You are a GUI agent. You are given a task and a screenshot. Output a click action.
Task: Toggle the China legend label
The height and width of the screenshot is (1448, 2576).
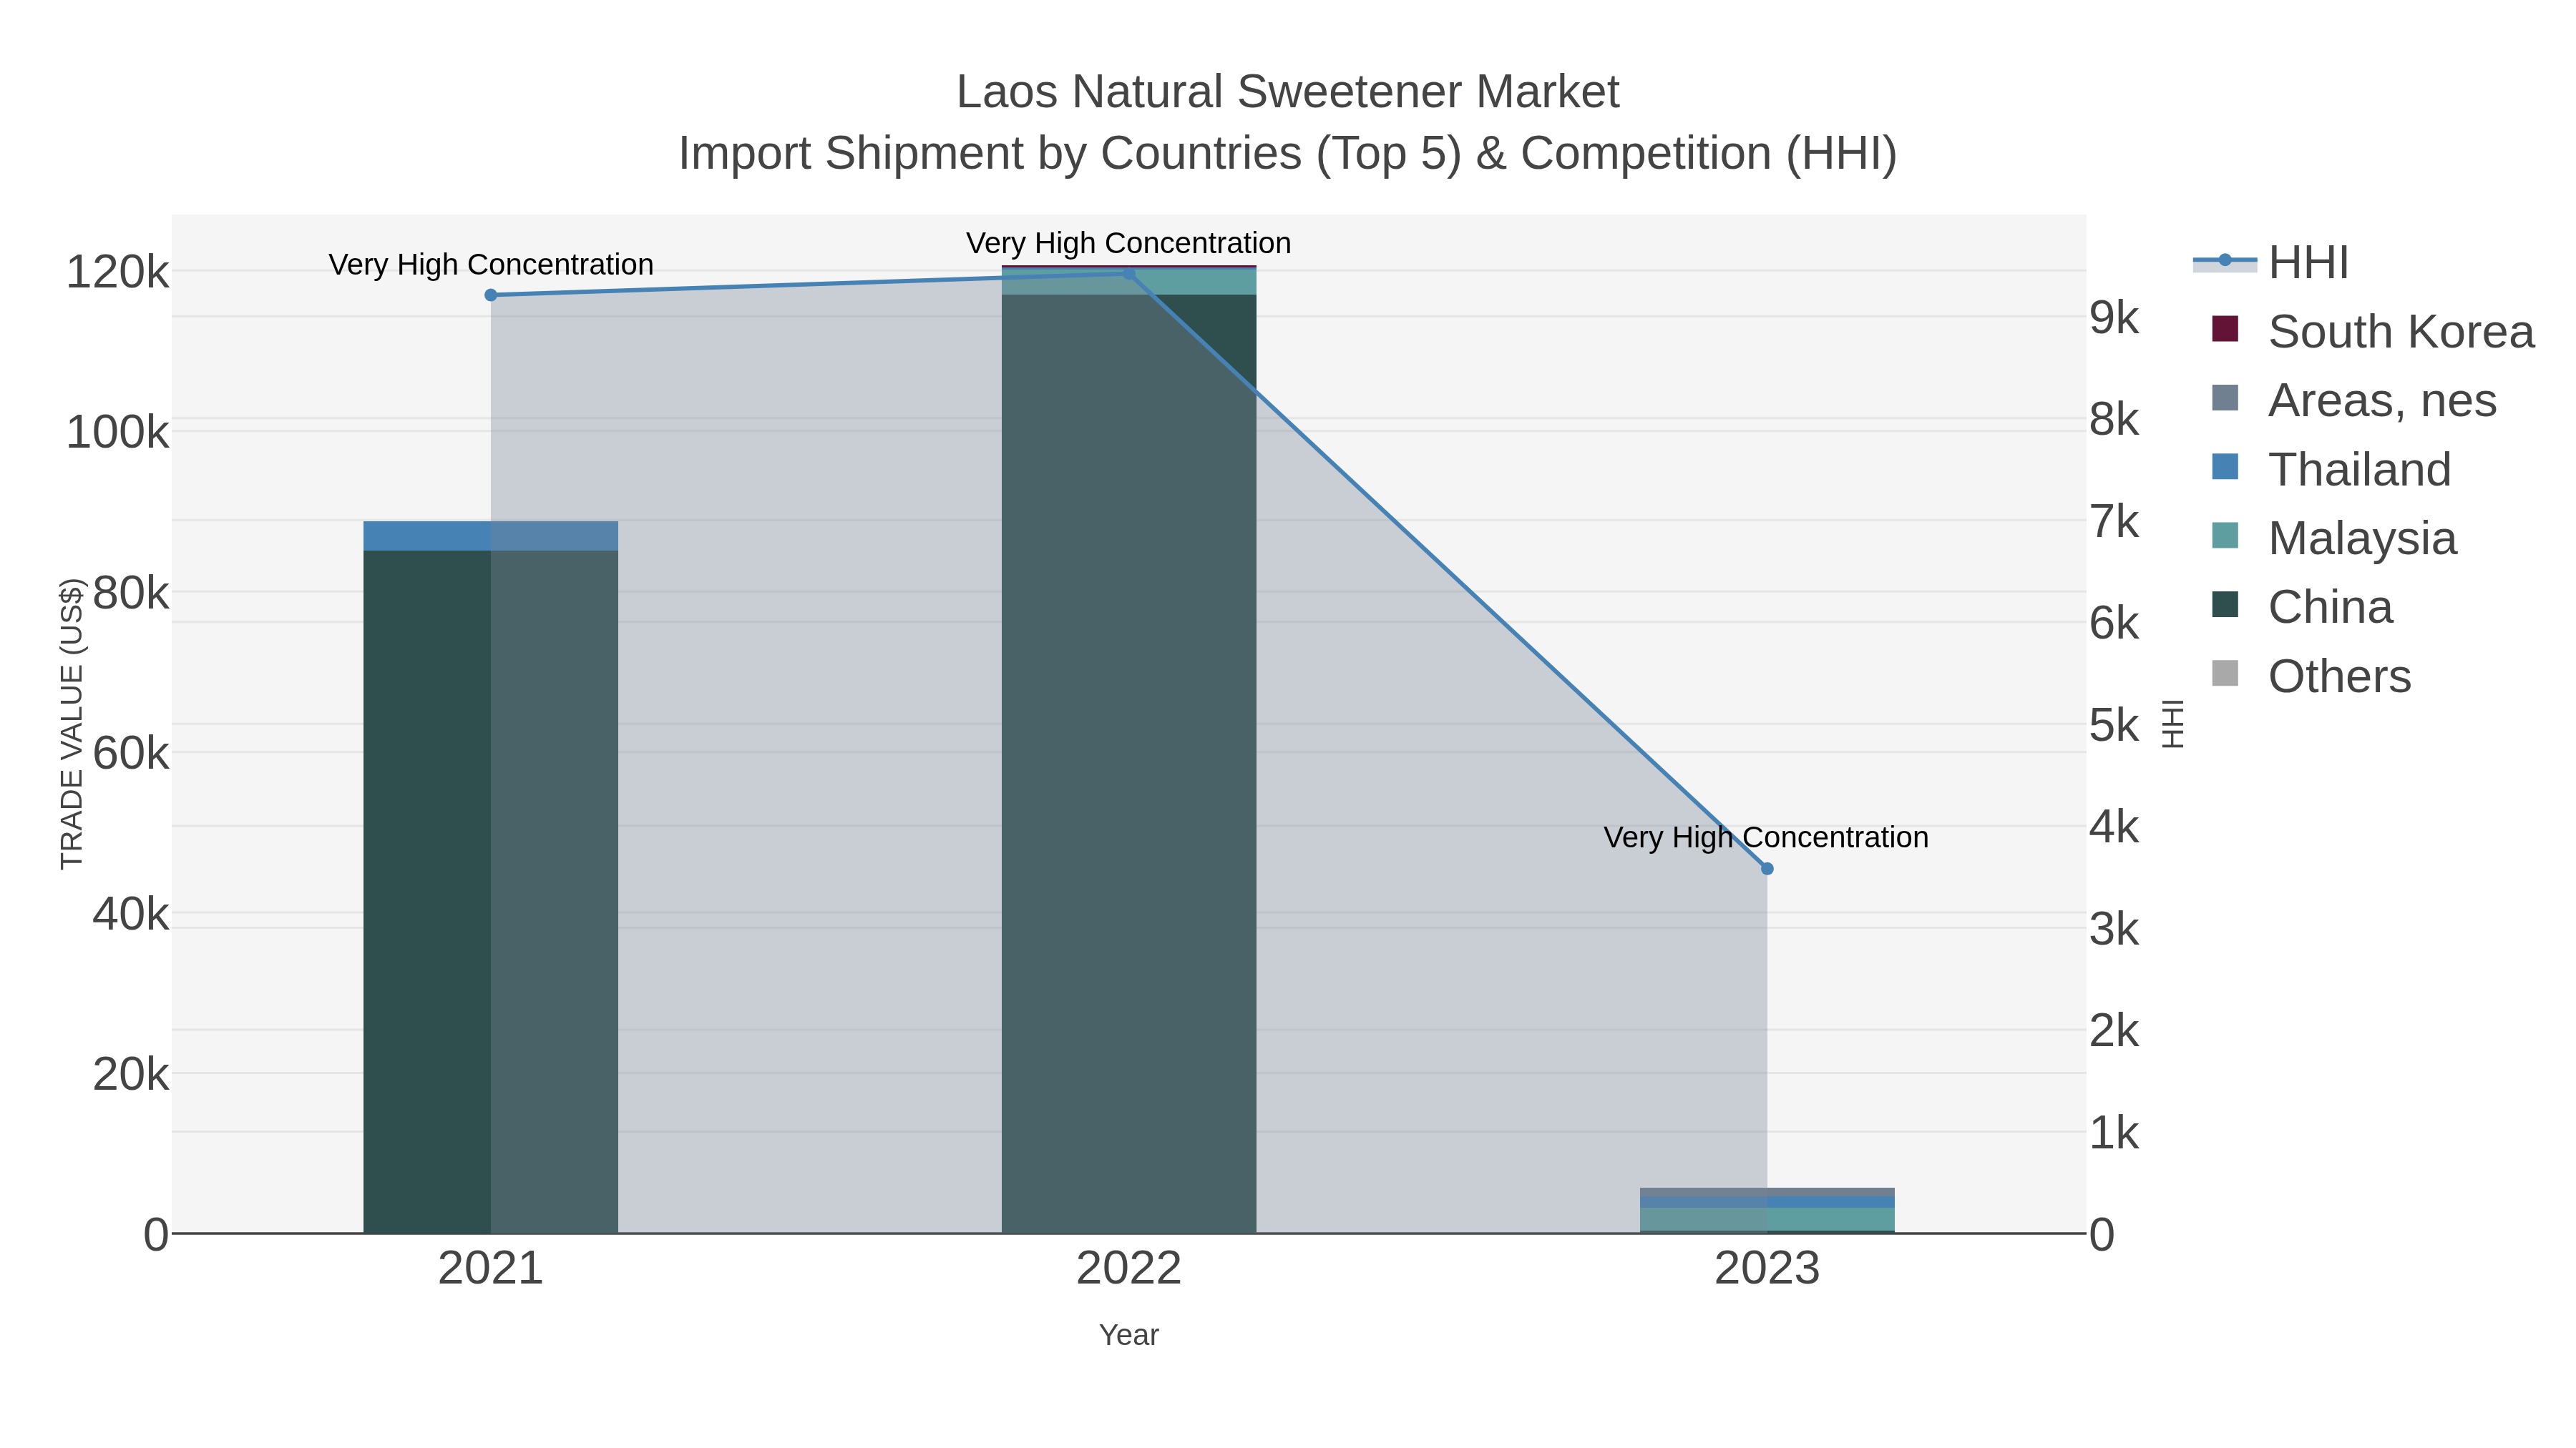2330,608
